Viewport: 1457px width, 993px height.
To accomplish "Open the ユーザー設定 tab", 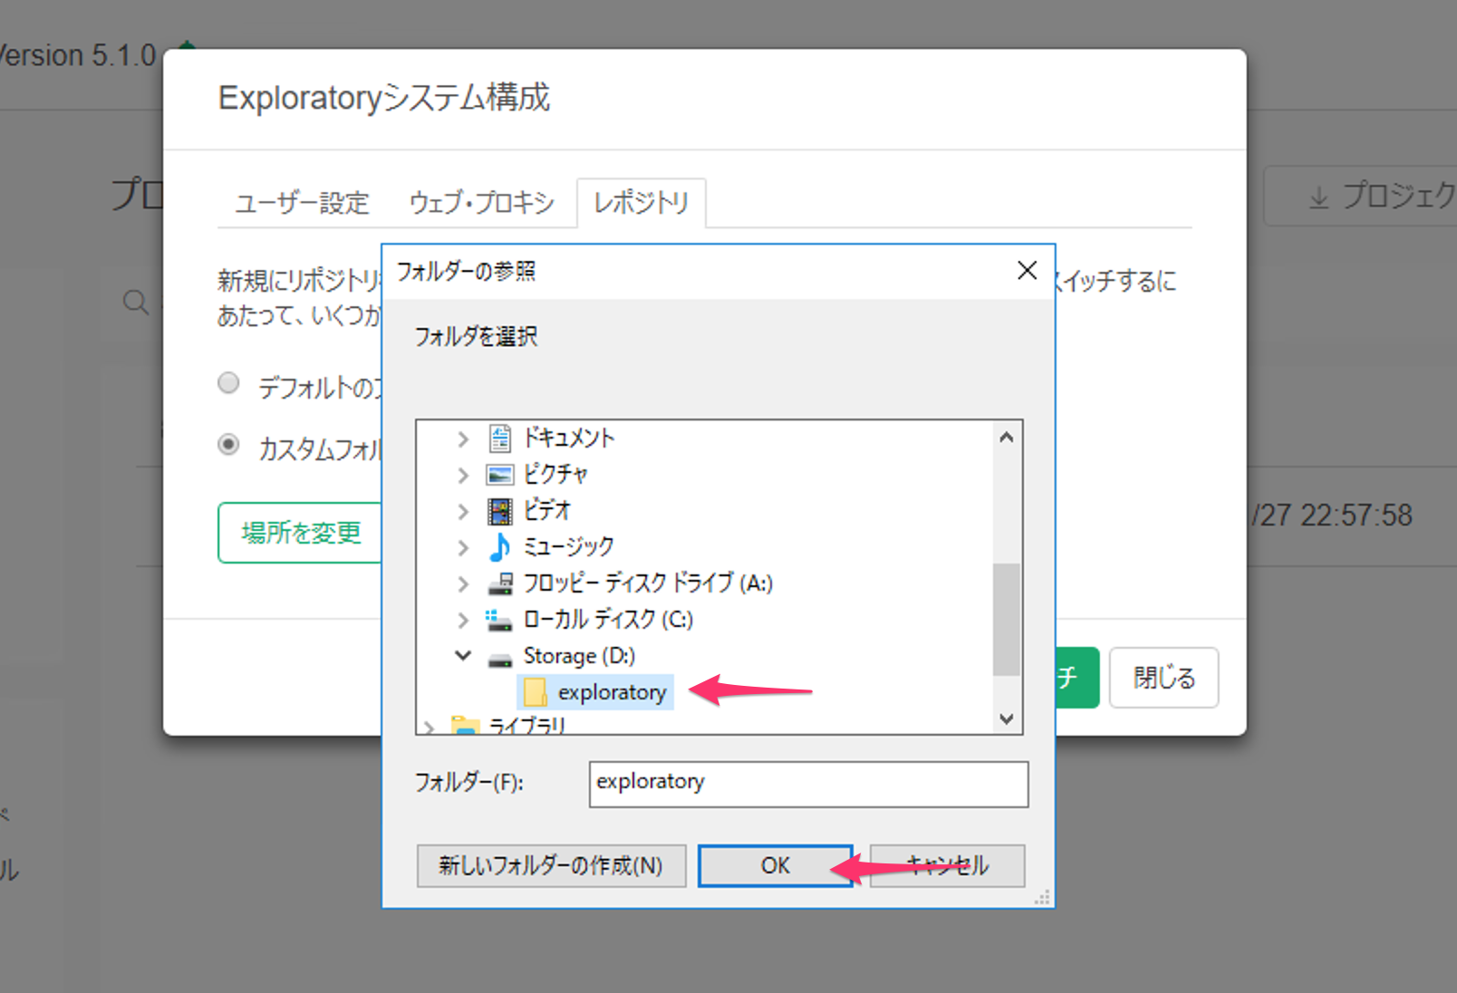I will pos(302,203).
